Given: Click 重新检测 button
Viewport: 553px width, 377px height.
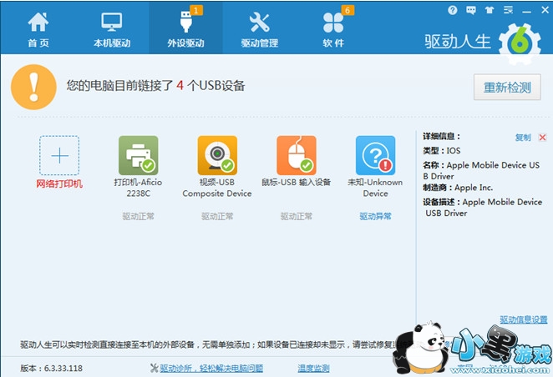Looking at the screenshot, I should click(x=507, y=87).
